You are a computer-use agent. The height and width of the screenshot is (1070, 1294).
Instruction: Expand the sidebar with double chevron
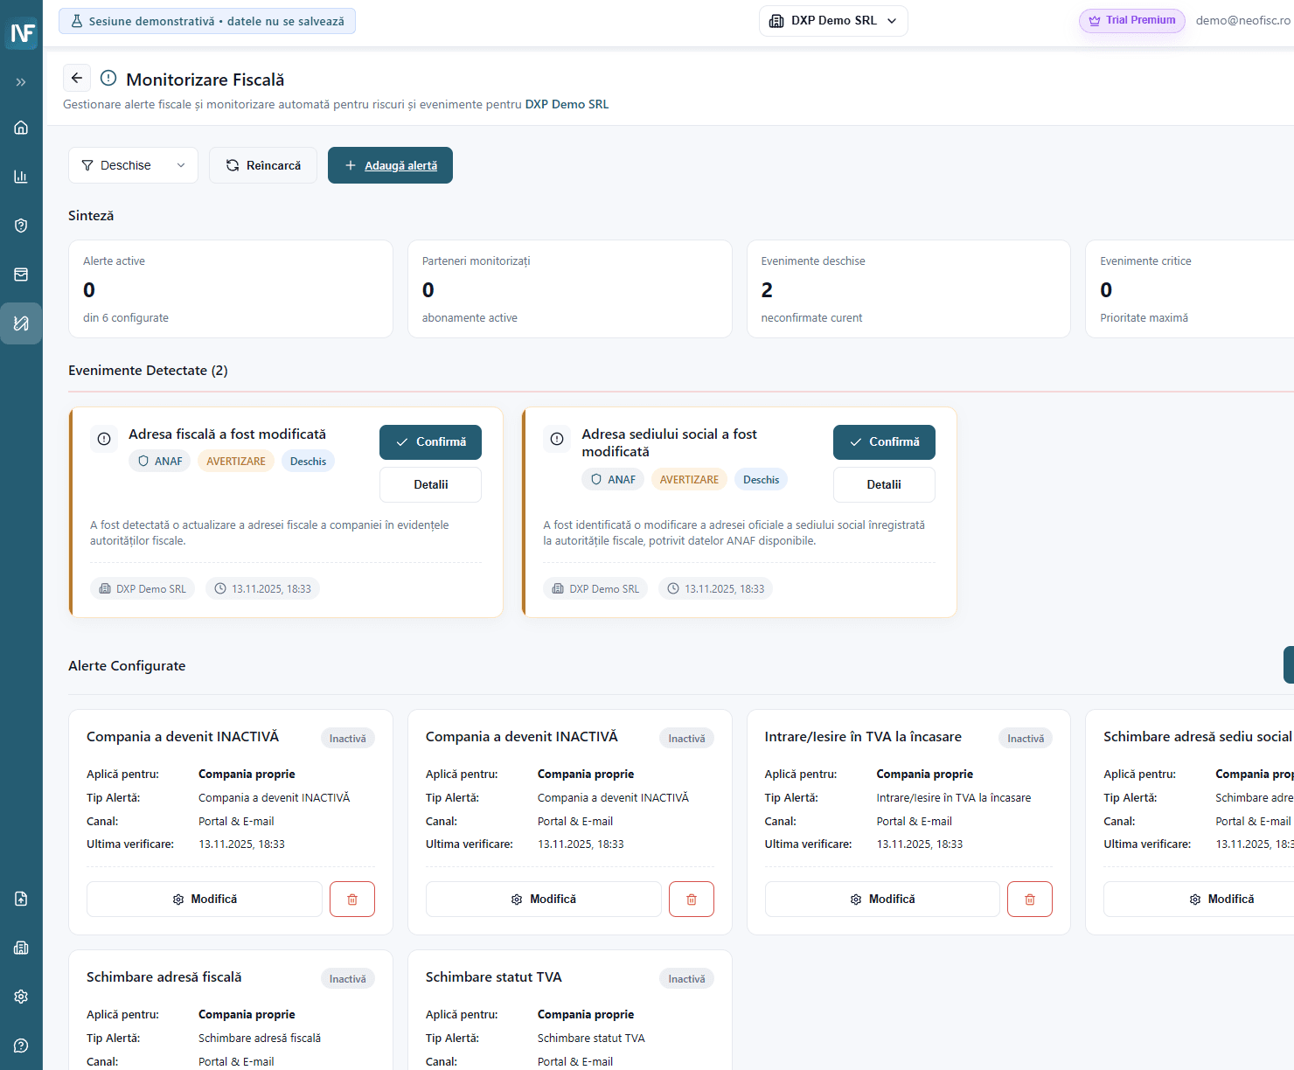pyautogui.click(x=21, y=82)
